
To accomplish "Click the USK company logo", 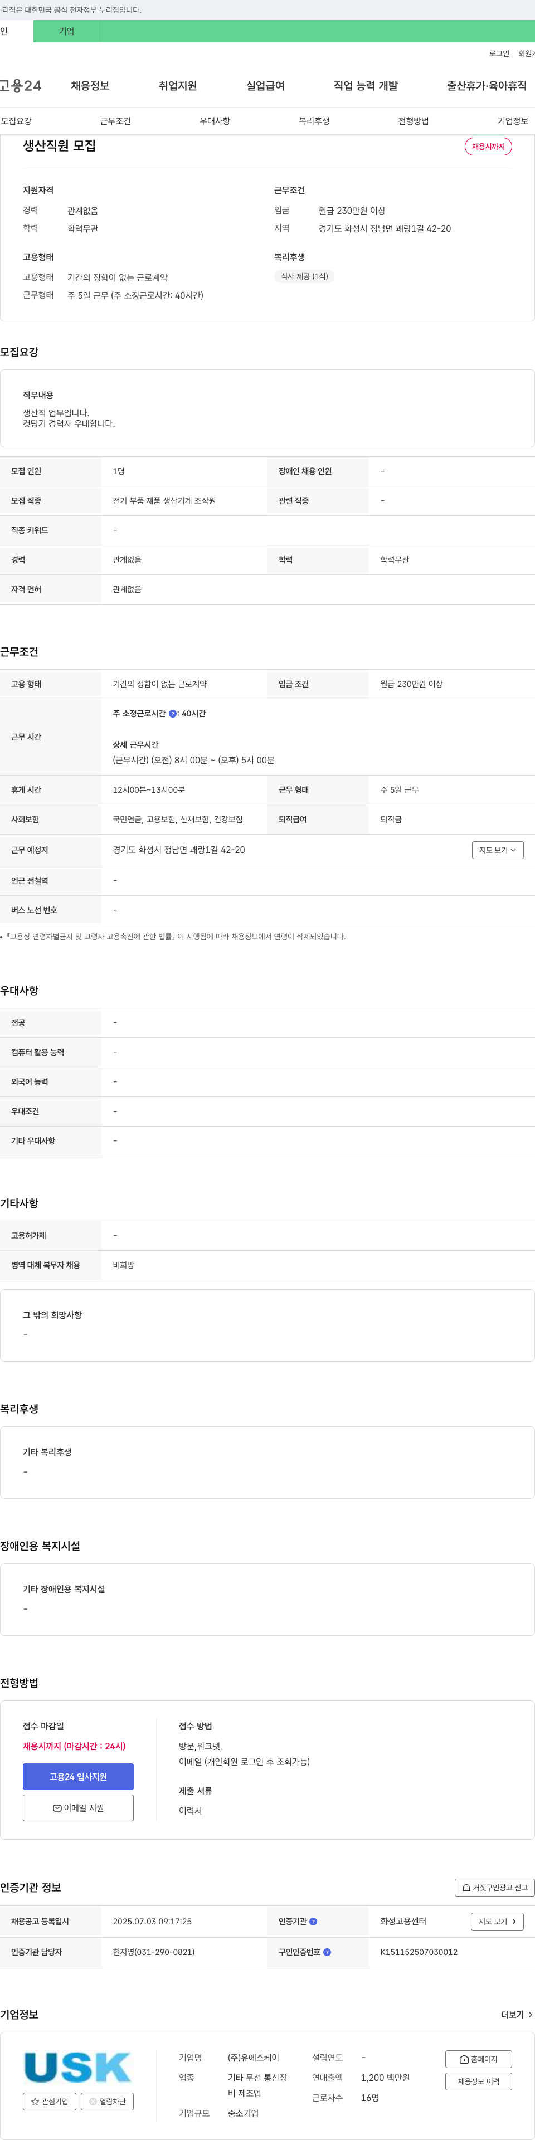I will coord(78,2066).
